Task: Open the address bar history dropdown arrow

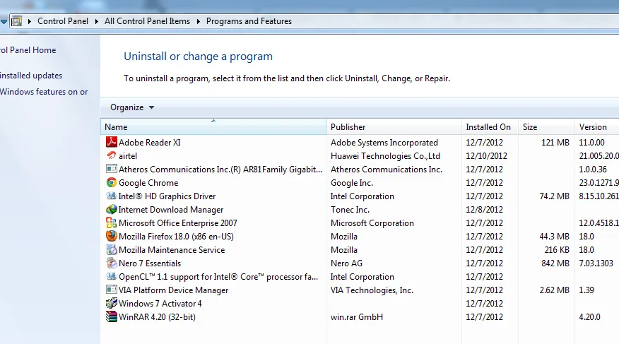Action: pyautogui.click(x=4, y=22)
